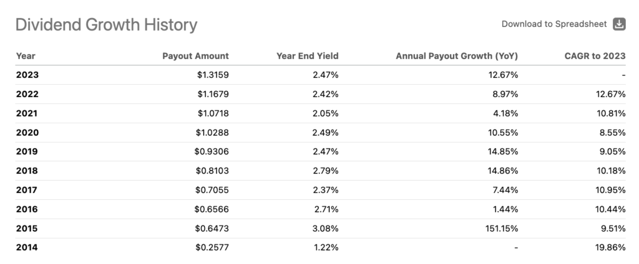Click the Dividend Growth History heading
639x264 pixels.
(x=106, y=25)
